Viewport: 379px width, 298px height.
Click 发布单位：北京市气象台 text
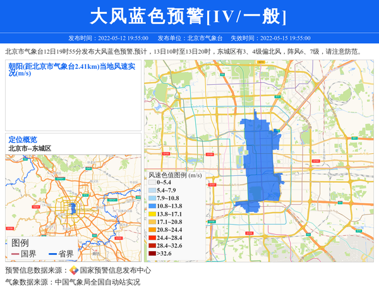189,38
